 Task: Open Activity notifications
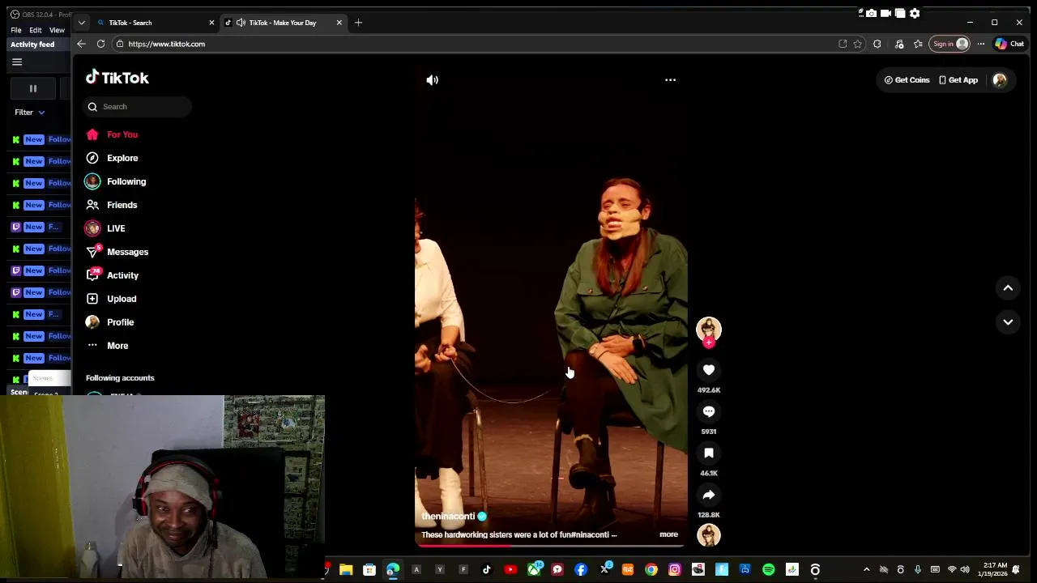[x=113, y=275]
